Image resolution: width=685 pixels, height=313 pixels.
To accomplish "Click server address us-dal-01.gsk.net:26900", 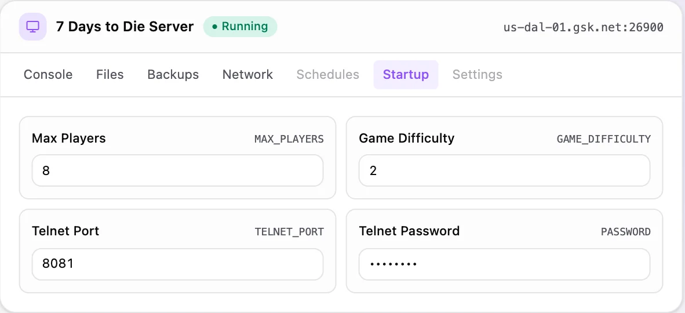I will [583, 27].
